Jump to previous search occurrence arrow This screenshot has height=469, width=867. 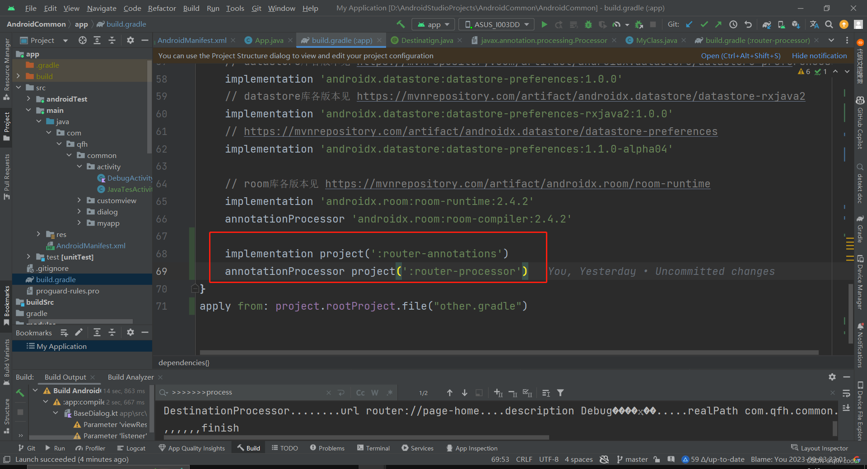click(449, 393)
